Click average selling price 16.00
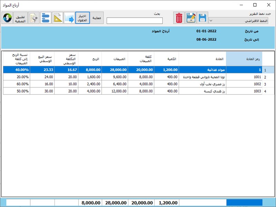Image resolution: width=276 pixels, height=207 pixels. 42,84
